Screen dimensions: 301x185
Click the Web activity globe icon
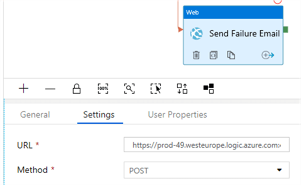point(196,34)
